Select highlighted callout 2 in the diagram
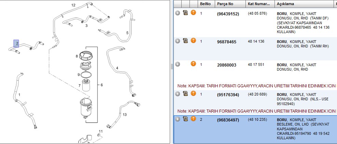 click(x=16, y=44)
